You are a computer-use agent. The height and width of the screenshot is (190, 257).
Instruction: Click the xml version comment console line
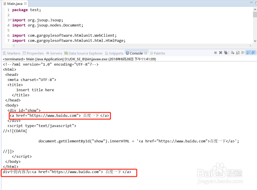point(51,65)
